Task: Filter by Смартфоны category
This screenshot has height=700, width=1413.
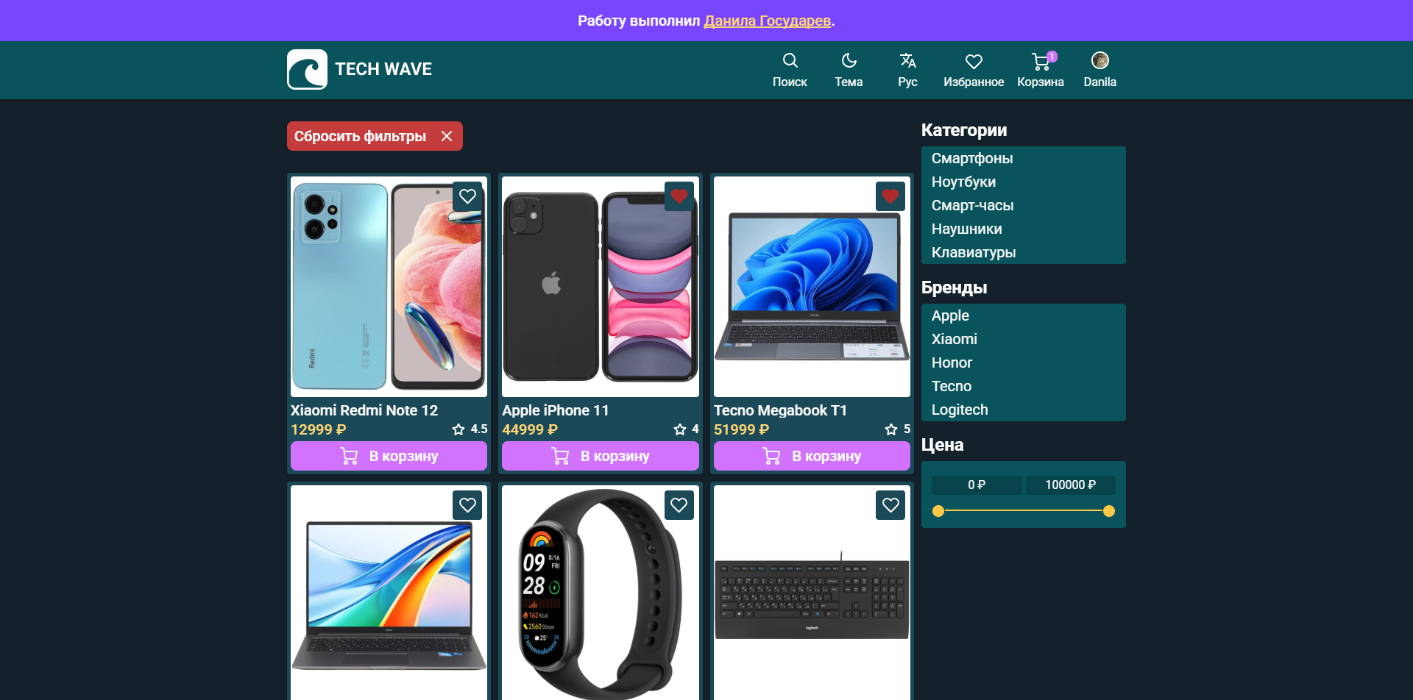Action: coord(971,158)
